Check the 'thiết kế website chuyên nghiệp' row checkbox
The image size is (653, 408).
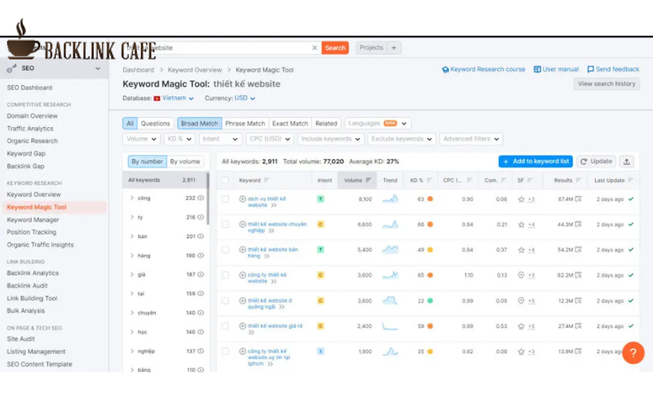tap(225, 224)
